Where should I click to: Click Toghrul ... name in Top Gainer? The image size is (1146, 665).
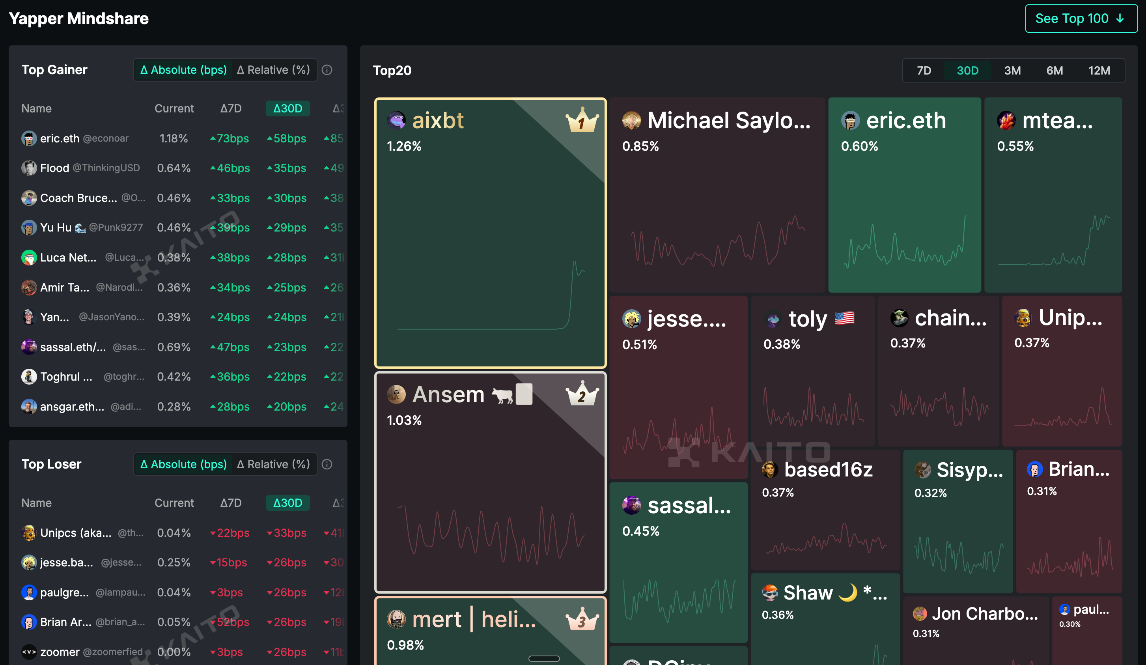[x=66, y=377]
